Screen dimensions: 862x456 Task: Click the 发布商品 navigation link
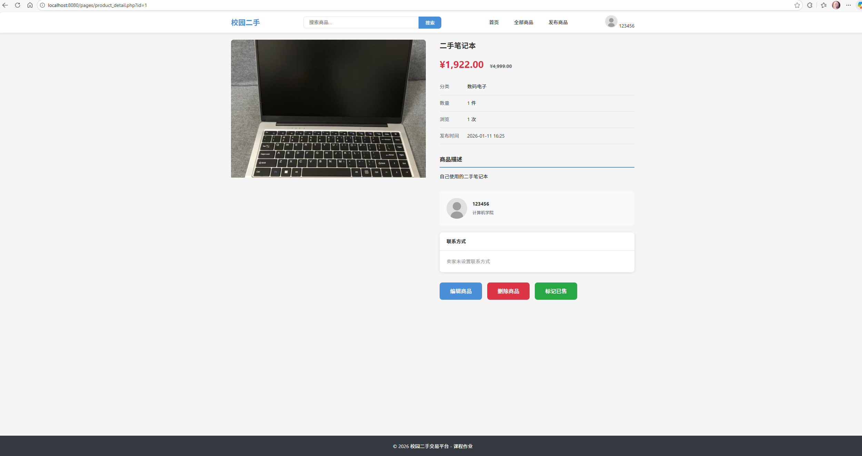(558, 22)
